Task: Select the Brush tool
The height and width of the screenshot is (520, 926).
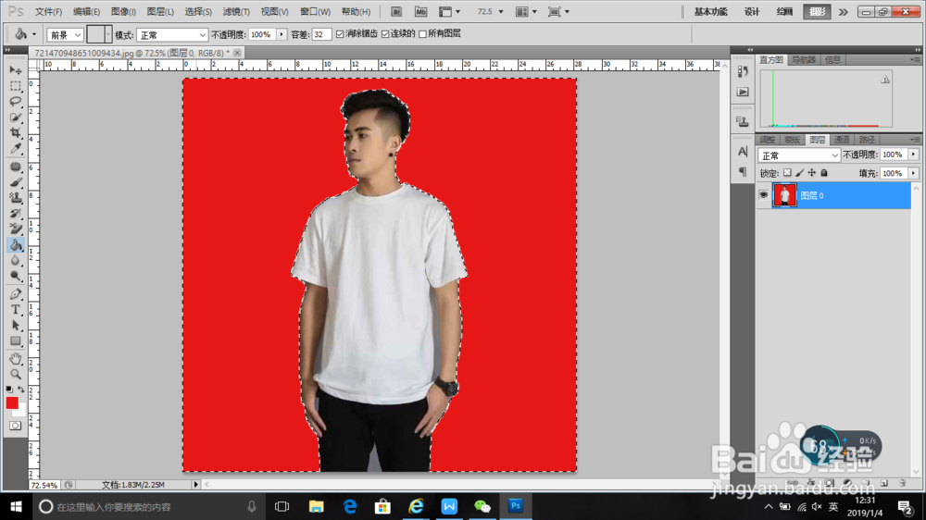Action: click(16, 182)
